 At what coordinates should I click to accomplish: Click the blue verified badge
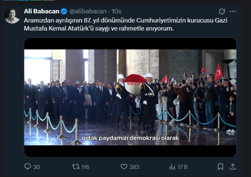(x=64, y=11)
